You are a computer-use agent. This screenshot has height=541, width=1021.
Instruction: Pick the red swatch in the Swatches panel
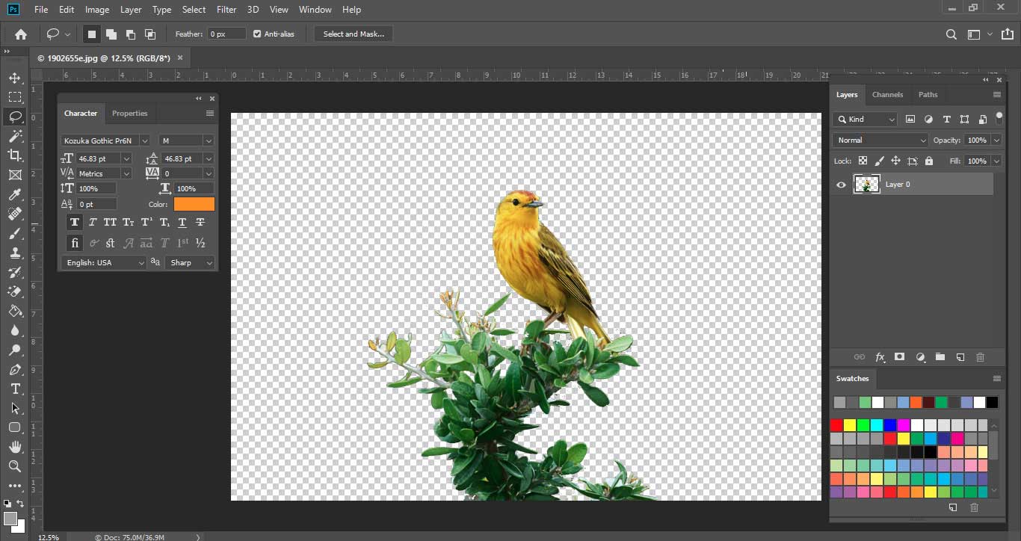(836, 424)
